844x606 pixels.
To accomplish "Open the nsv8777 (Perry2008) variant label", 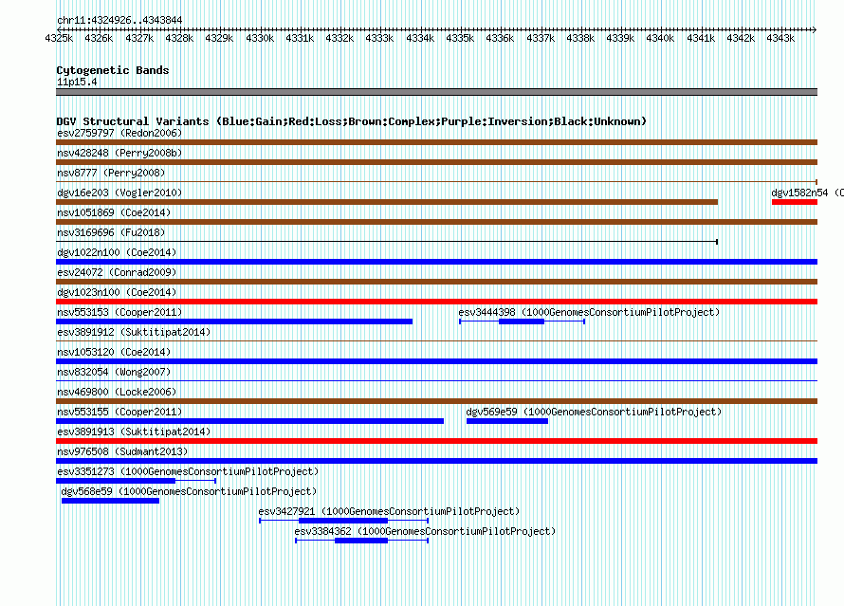I will (111, 173).
